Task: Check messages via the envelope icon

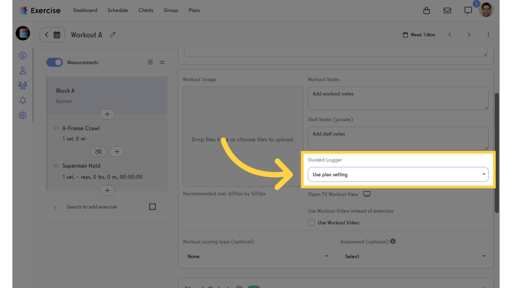Action: (447, 10)
